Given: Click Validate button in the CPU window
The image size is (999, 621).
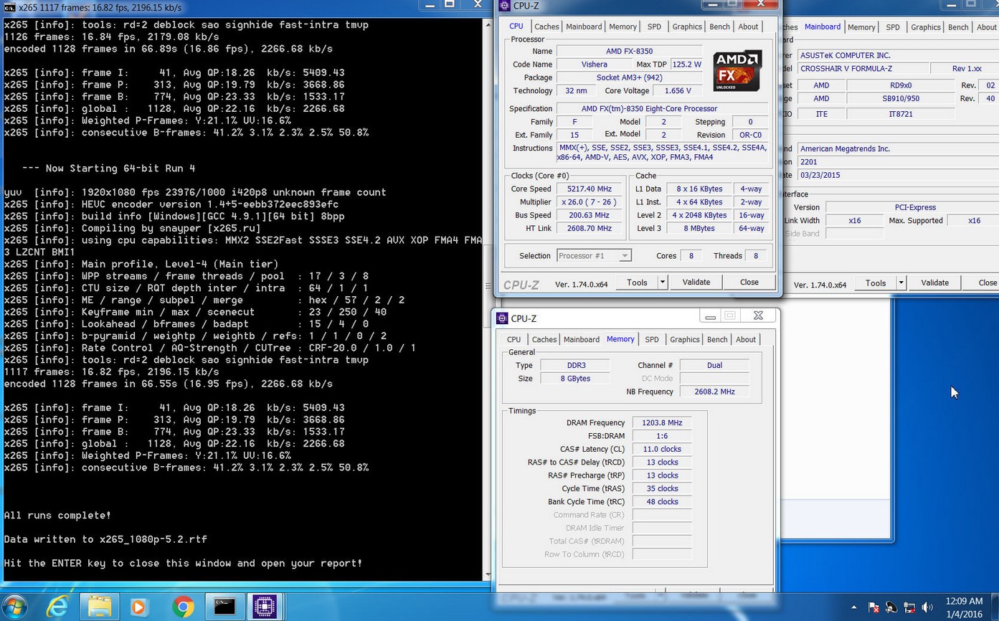Looking at the screenshot, I should 696,283.
